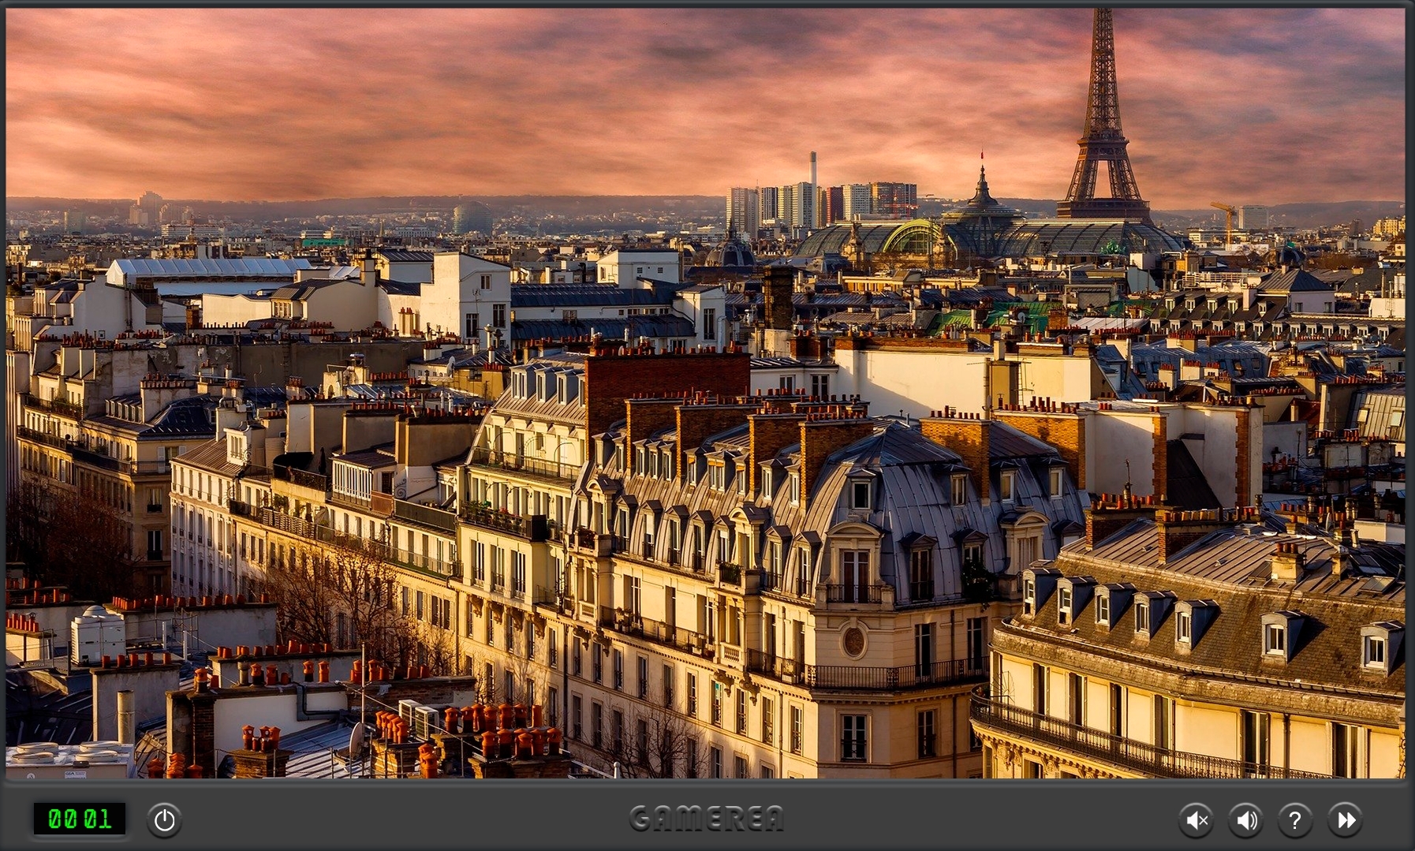Skip ahead with fast-forward button
Image resolution: width=1415 pixels, height=851 pixels.
[x=1346, y=820]
